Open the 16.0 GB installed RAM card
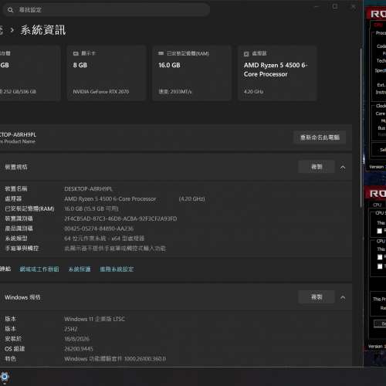386x386 pixels. (x=192, y=73)
